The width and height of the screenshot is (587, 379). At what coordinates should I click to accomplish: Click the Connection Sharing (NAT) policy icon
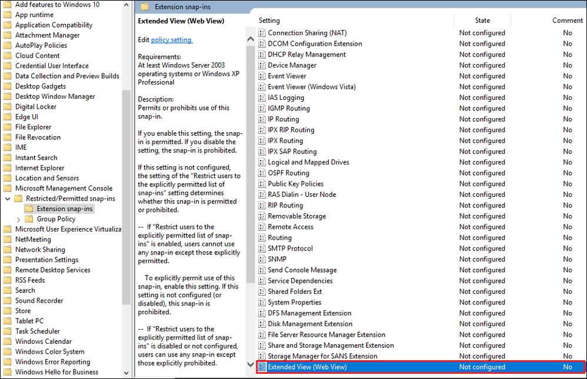coord(262,33)
